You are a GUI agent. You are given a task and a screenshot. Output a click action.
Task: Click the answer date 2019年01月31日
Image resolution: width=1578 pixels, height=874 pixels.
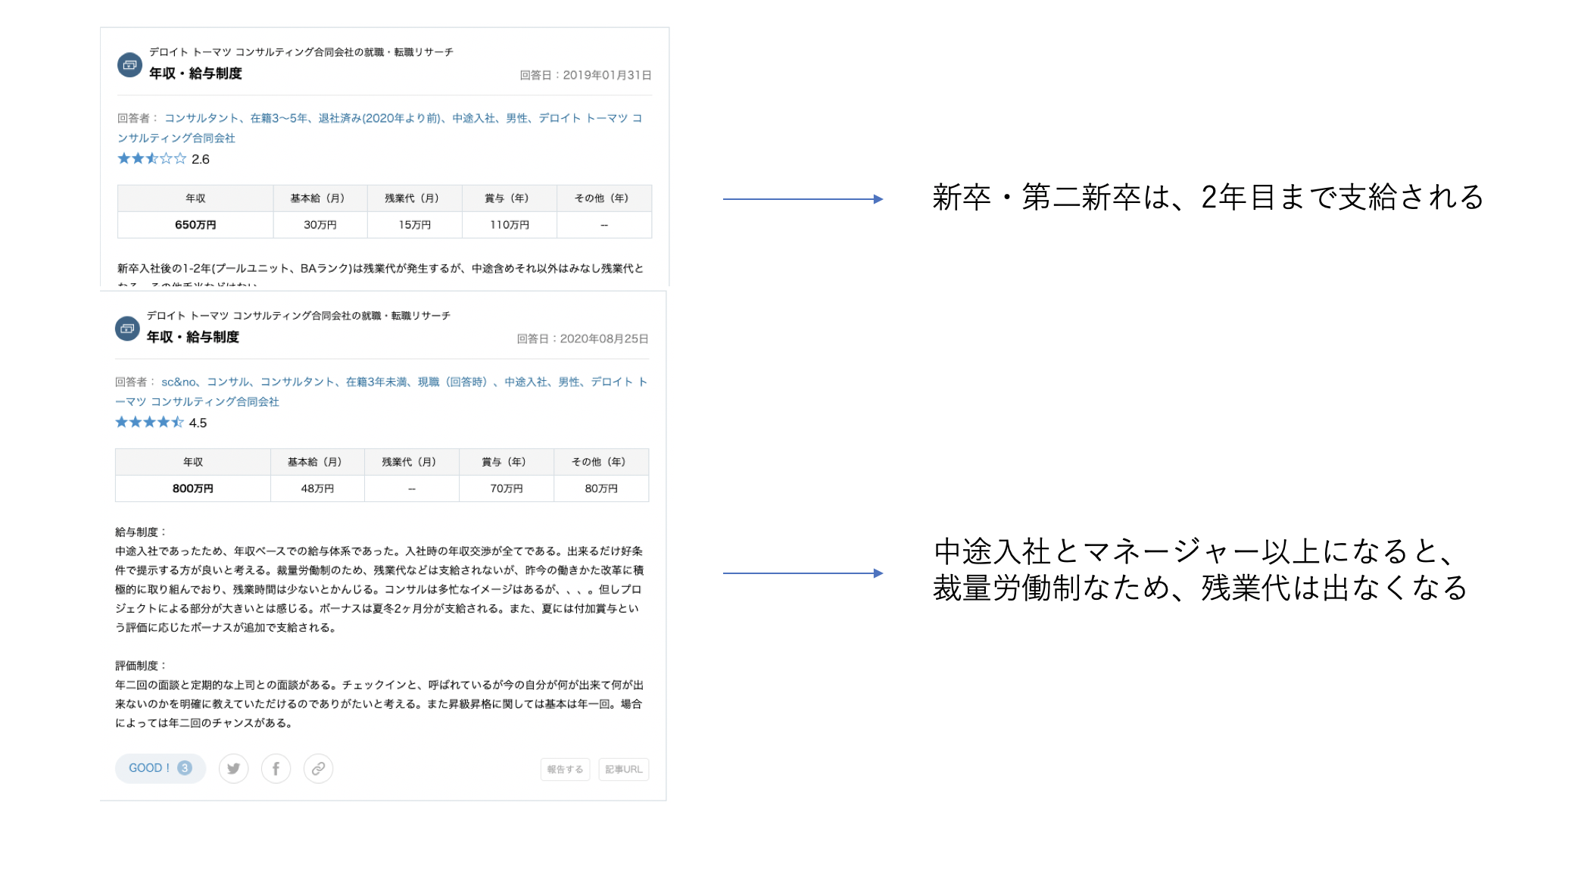[x=585, y=75]
